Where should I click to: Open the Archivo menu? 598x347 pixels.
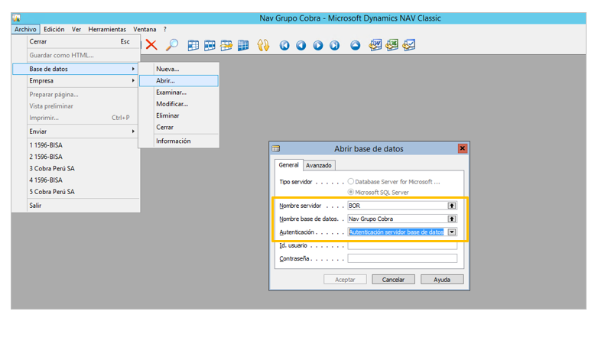click(x=25, y=29)
